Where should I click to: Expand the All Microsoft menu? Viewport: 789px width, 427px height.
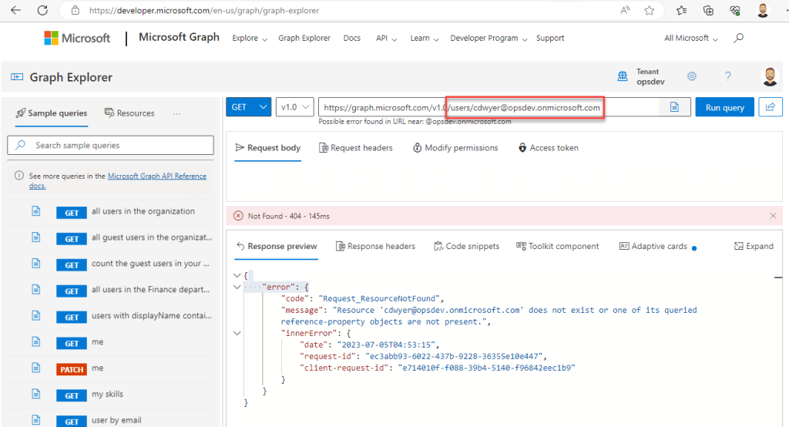coord(691,39)
